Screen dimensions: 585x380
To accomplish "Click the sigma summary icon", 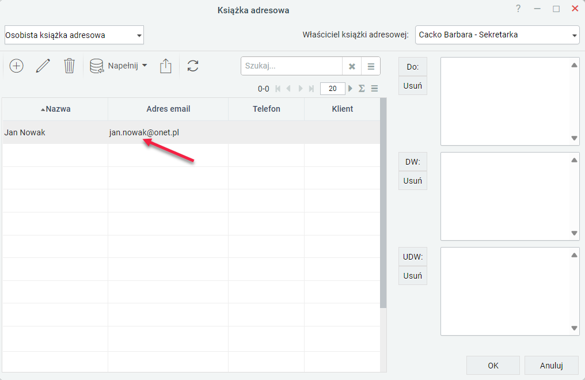I will 362,89.
